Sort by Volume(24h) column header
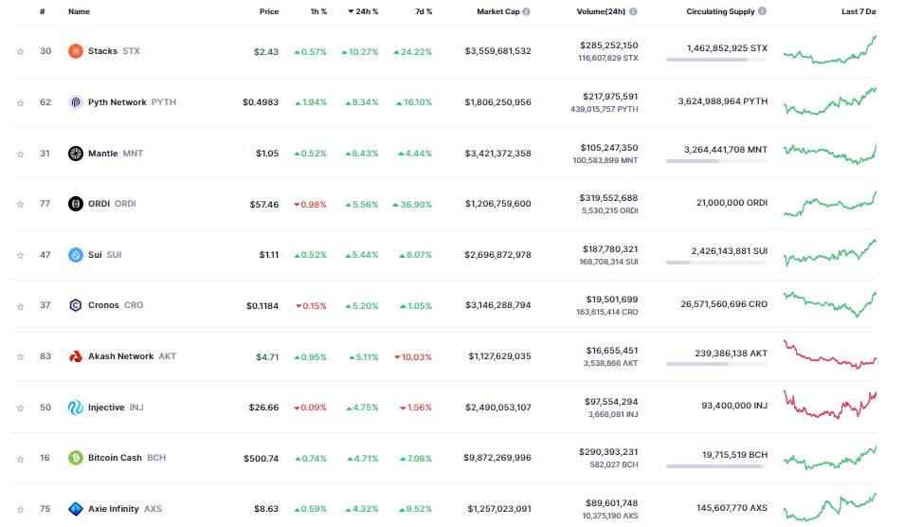Screen dimensions: 903x527 click(x=602, y=11)
